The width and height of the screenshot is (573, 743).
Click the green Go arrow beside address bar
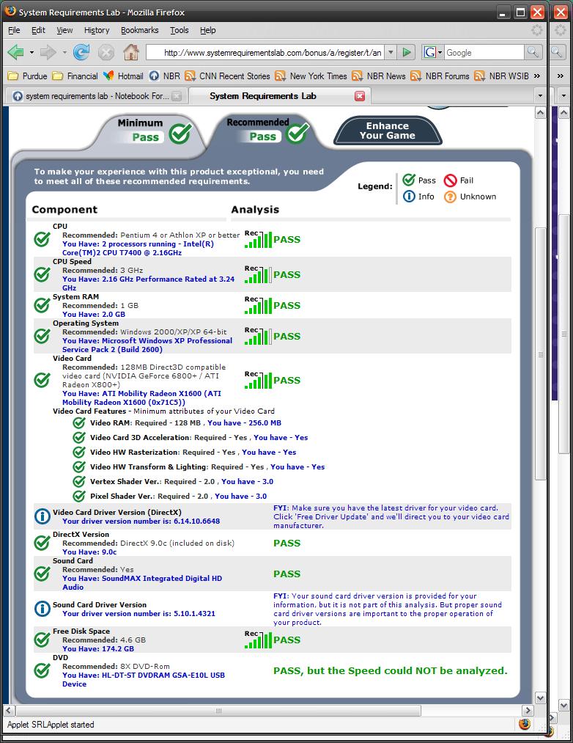(407, 53)
